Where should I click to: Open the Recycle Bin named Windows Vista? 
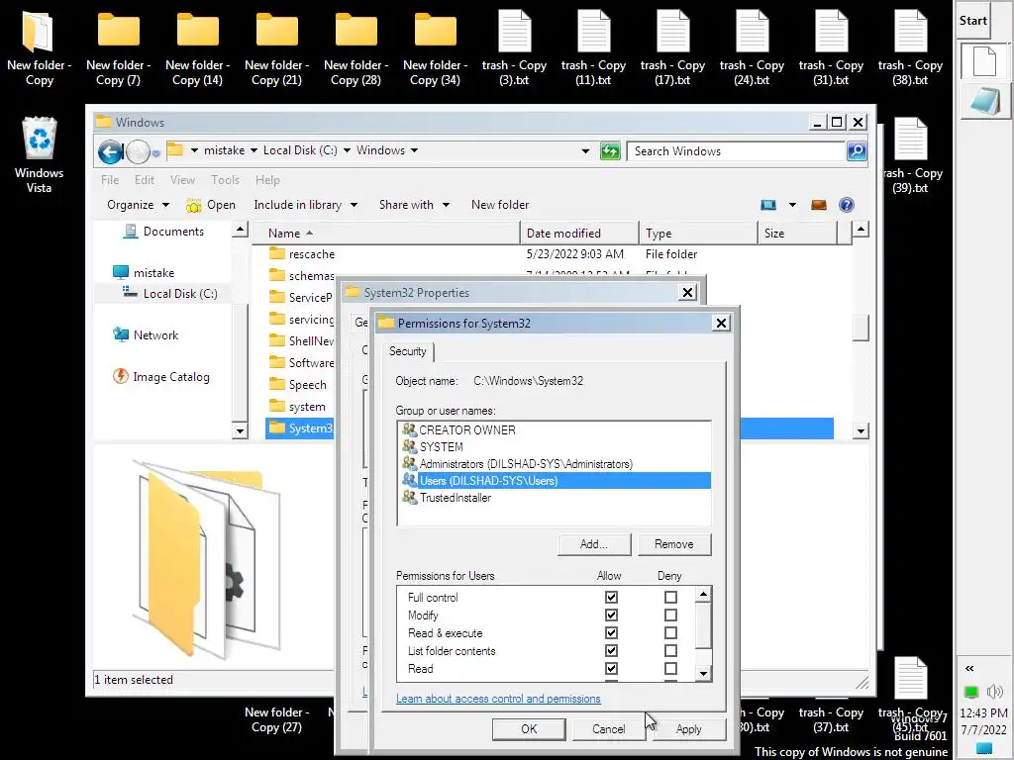click(x=39, y=153)
